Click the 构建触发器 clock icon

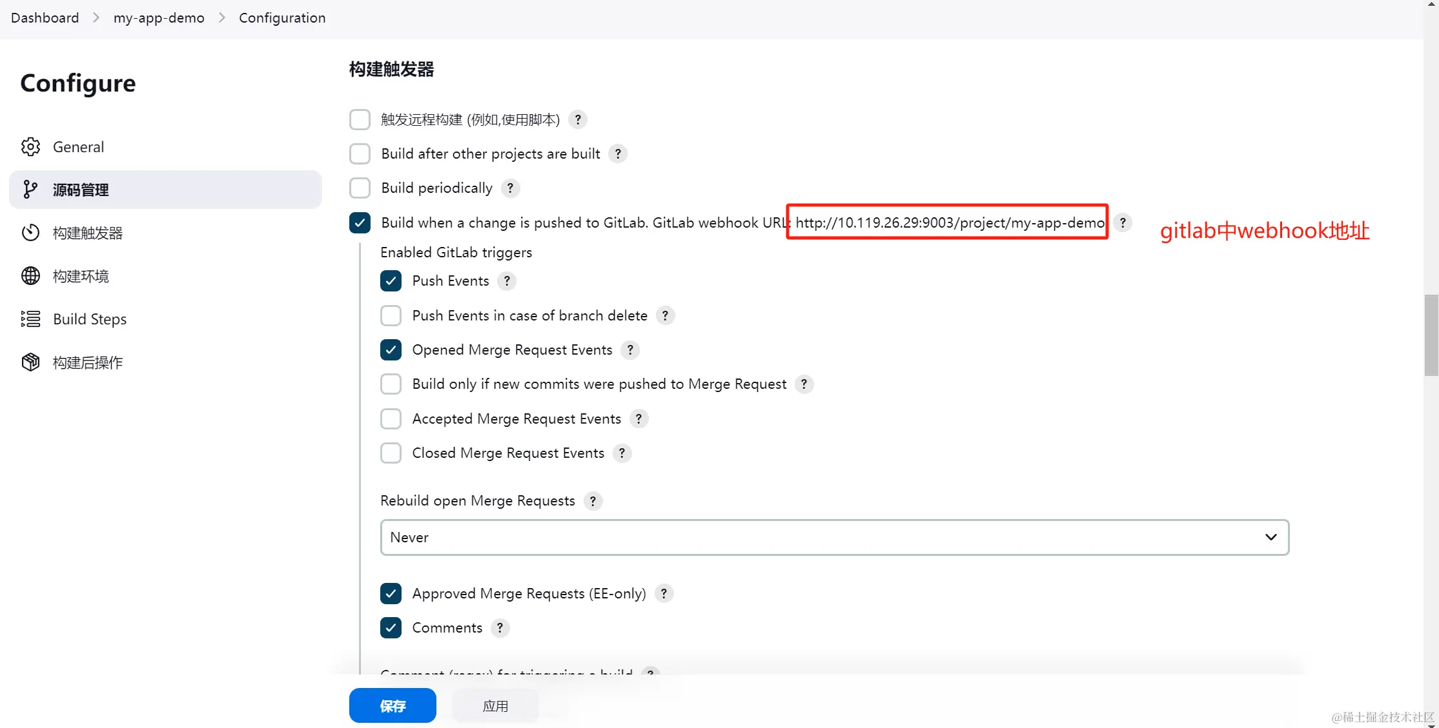pyautogui.click(x=30, y=233)
